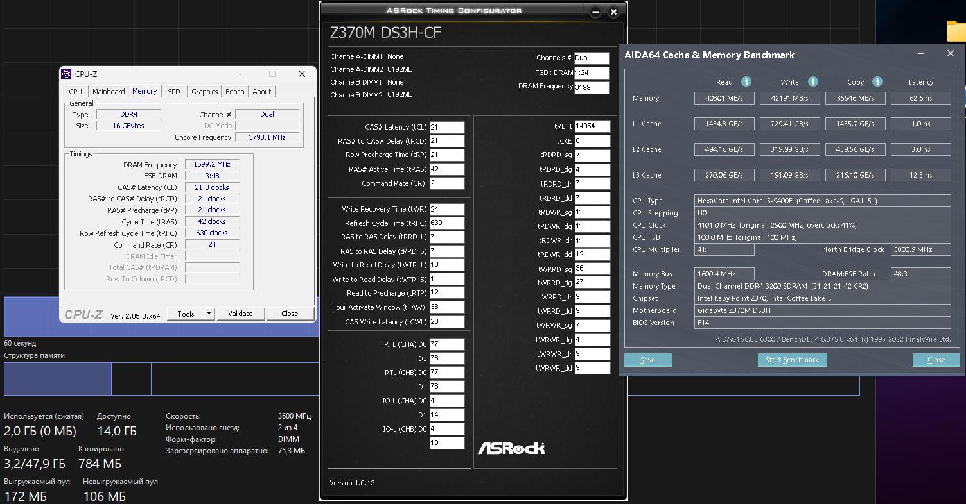Open the Mainboard tab in CPU-Z
Image resolution: width=966 pixels, height=504 pixels.
(109, 92)
